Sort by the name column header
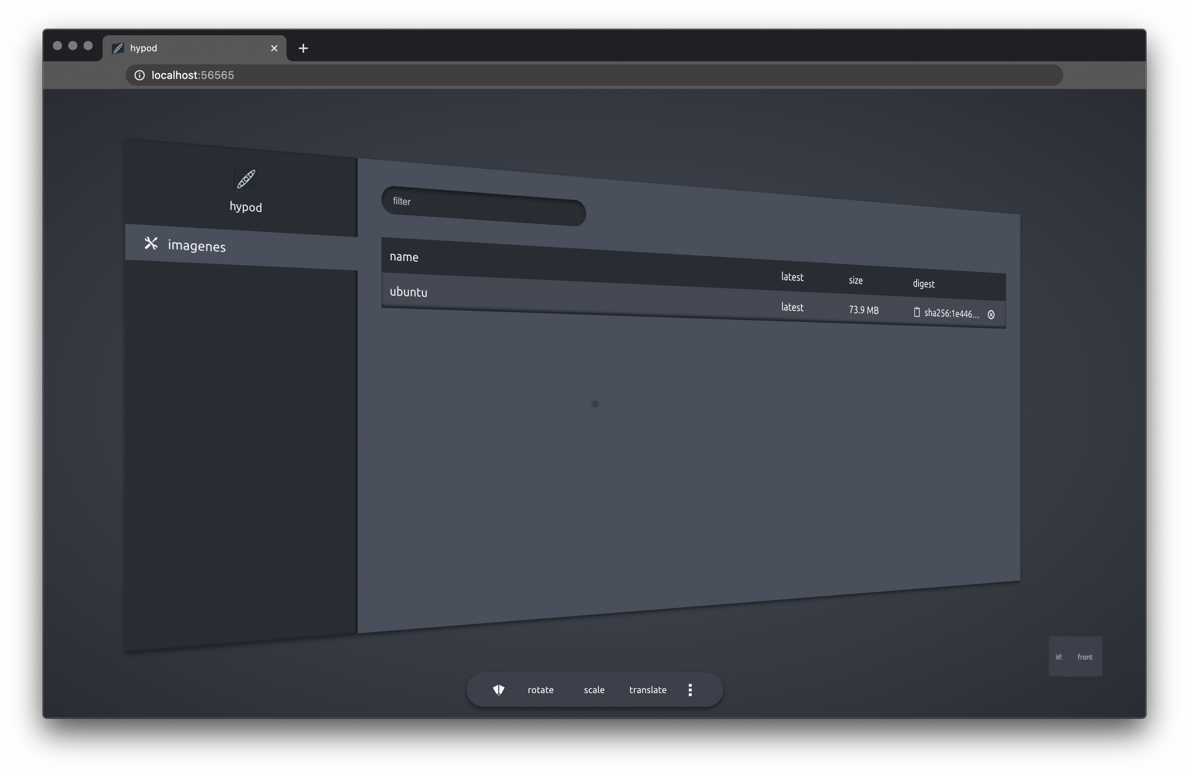 point(404,257)
